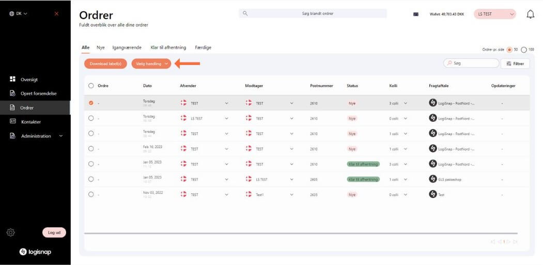The width and height of the screenshot is (543, 265).
Task: Click the Kontakter card icon in sidebar
Action: pyautogui.click(x=13, y=122)
